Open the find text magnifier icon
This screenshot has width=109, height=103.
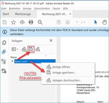coord(40,22)
